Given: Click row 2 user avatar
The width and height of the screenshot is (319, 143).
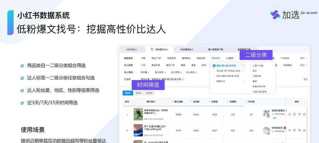Looking at the screenshot, I should [266, 130].
